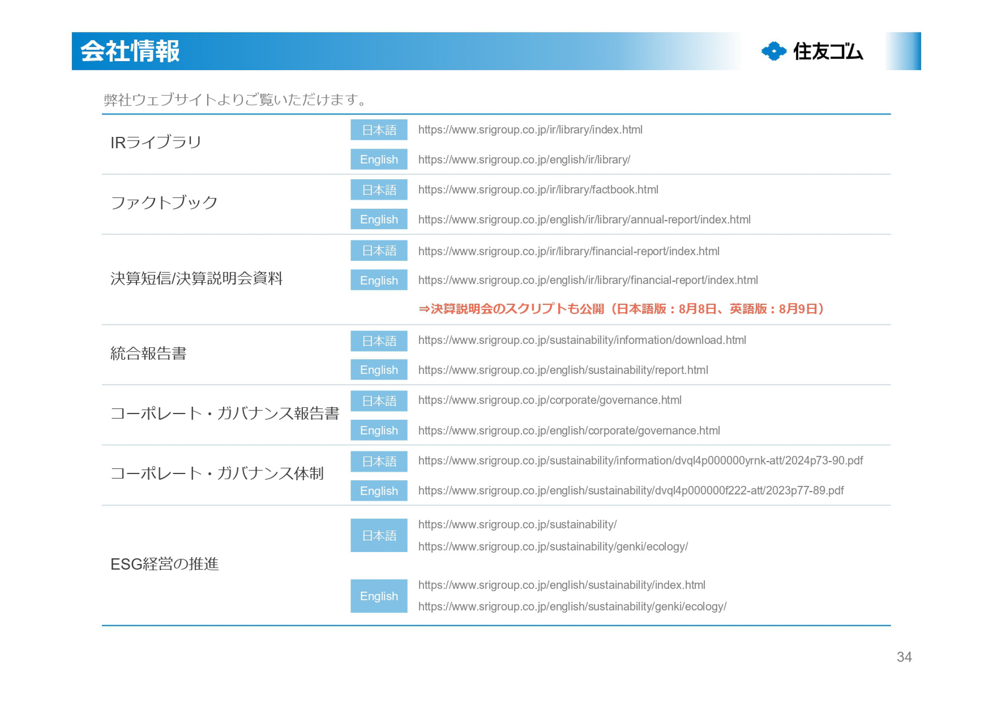Open English corporate governance.html link
993x702 pixels.
569,431
